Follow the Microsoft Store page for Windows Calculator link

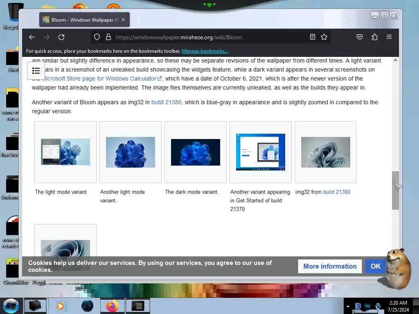click(102, 78)
